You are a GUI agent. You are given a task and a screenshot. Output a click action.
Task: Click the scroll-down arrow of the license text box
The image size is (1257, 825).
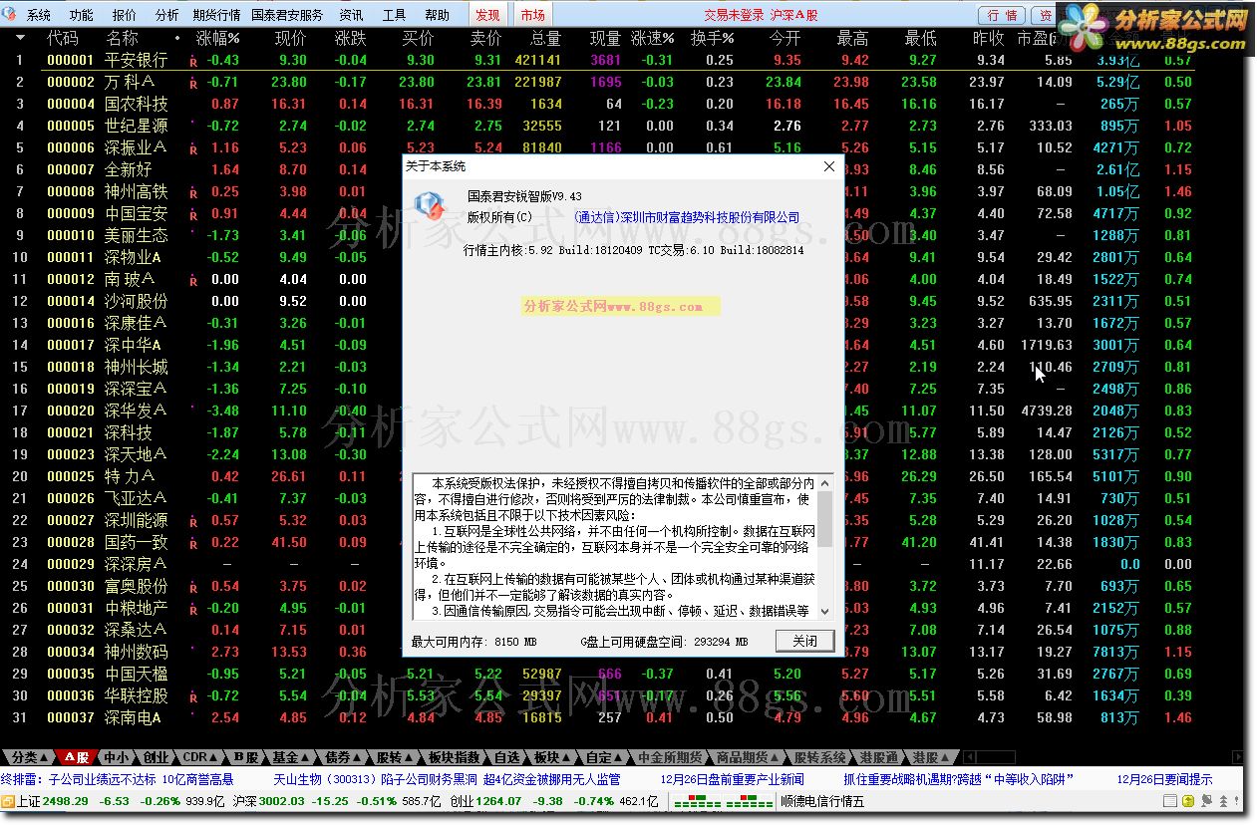824,611
